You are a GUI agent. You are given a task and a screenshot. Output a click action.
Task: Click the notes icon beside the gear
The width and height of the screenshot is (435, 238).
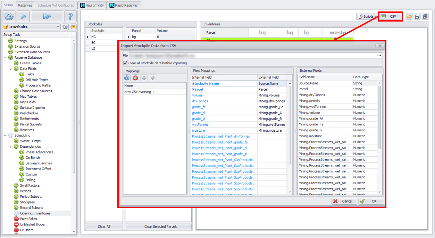[73, 27]
